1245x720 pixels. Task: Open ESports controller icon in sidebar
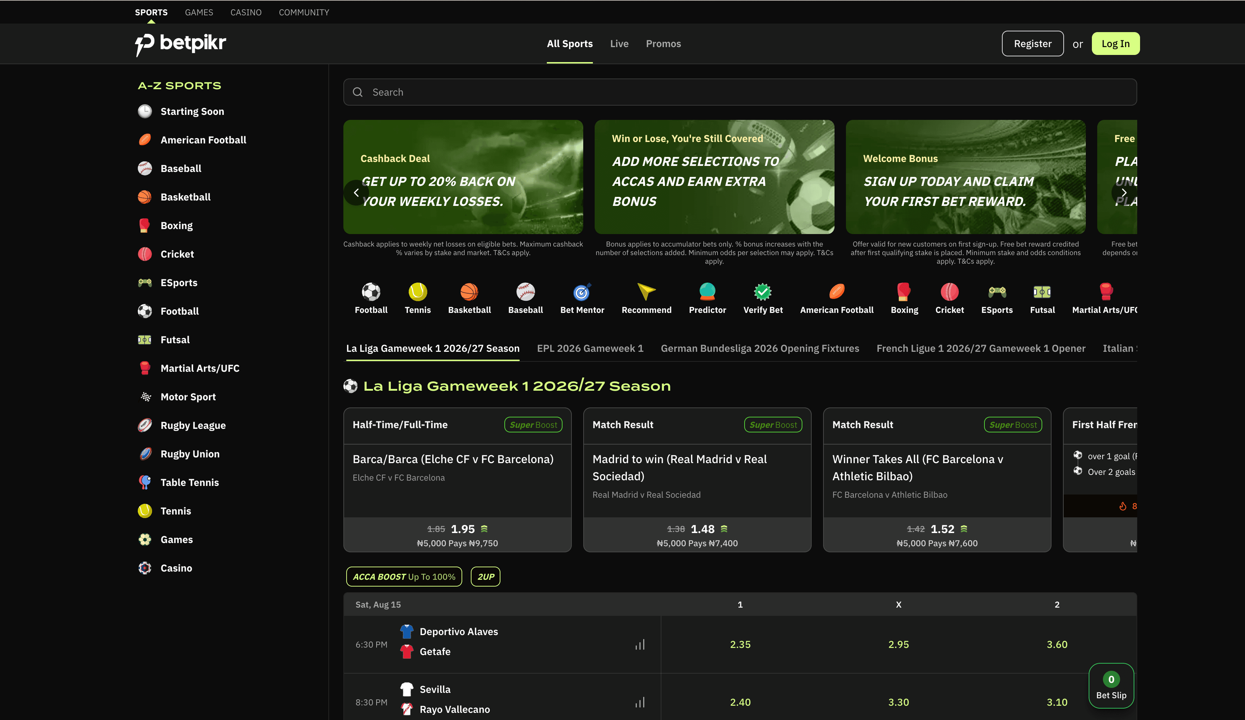[145, 283]
